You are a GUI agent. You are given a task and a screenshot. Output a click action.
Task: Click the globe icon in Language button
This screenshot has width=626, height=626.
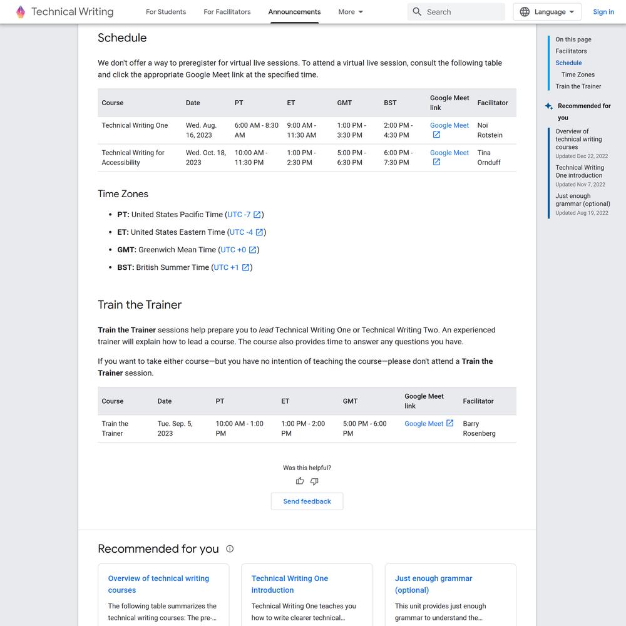[x=525, y=12]
